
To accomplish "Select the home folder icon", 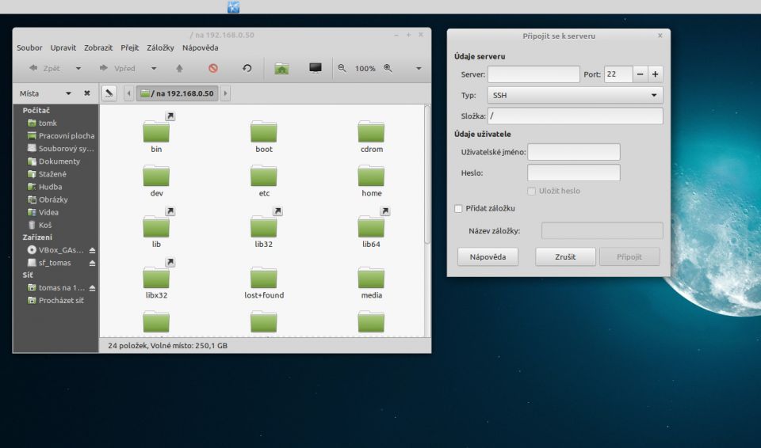I will point(371,175).
